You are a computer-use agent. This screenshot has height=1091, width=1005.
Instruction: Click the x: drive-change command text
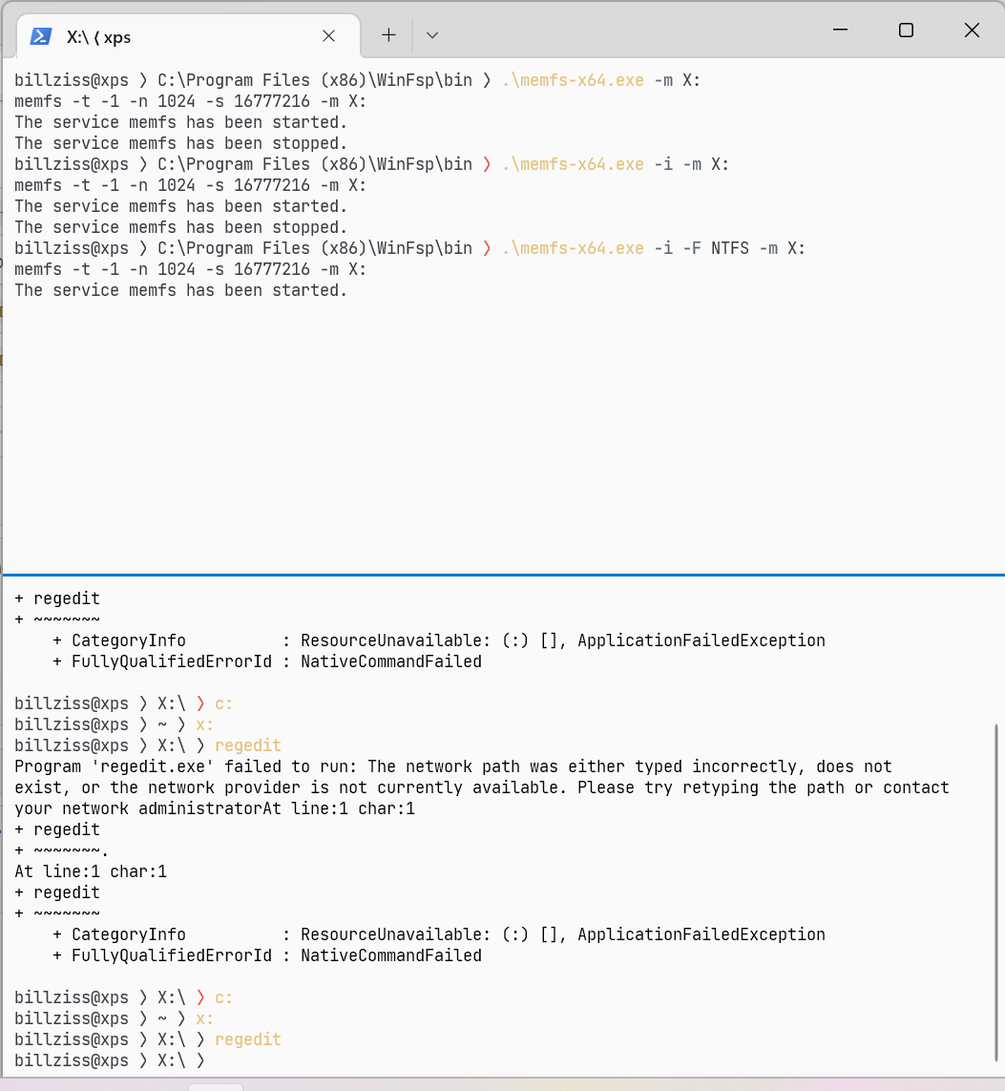pos(204,724)
